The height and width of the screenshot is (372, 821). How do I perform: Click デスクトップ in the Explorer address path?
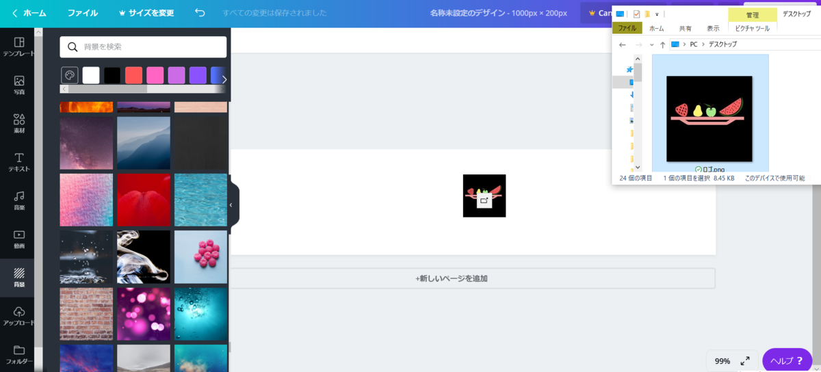click(724, 44)
